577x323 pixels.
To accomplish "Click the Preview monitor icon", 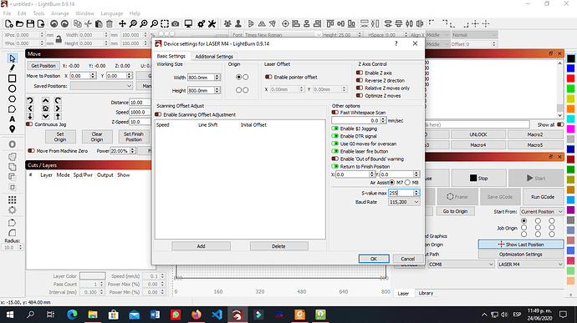I will click(188, 24).
